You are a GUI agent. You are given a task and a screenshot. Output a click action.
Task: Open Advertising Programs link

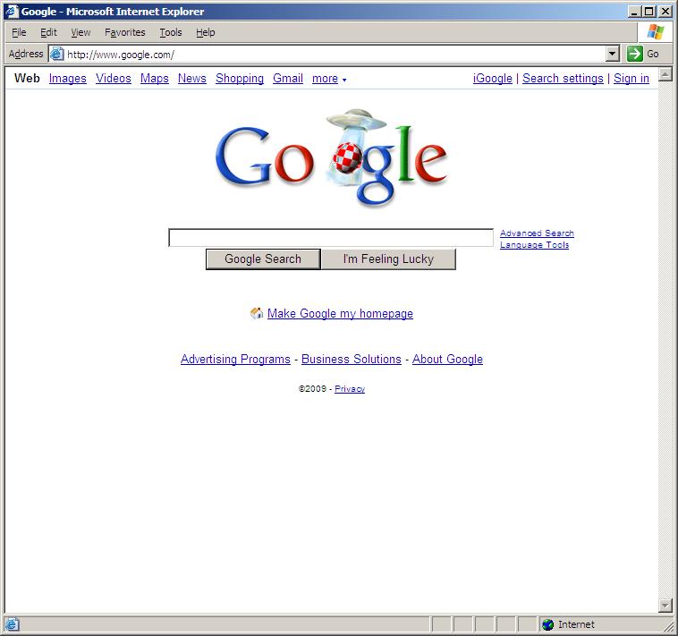point(235,359)
